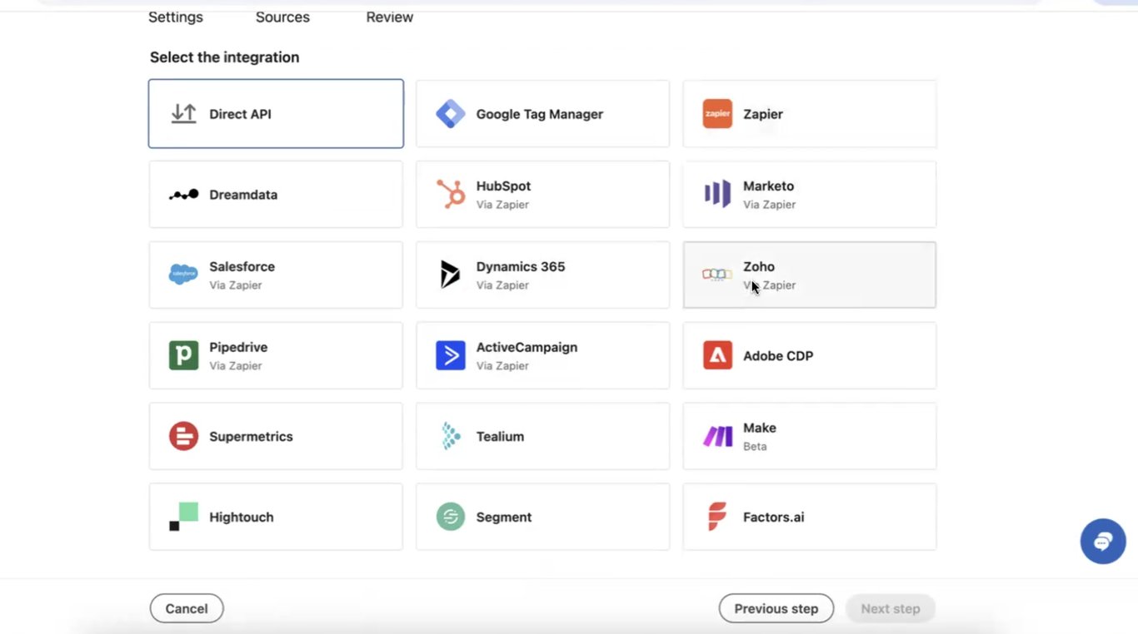Click the Dreamdata dotted-line logo
Screen dimensions: 1138x634
(183, 195)
